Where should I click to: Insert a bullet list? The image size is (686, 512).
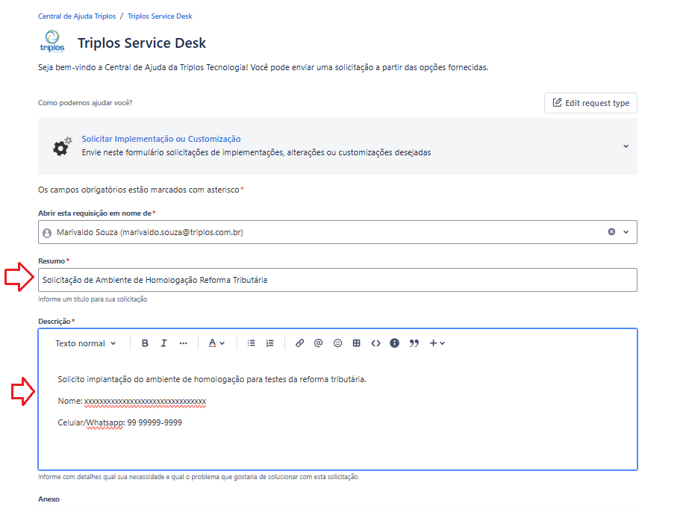(x=252, y=343)
